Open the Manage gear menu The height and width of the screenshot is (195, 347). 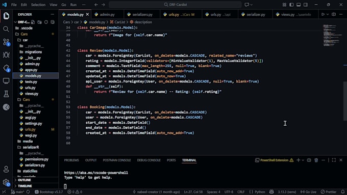[x=6, y=182]
